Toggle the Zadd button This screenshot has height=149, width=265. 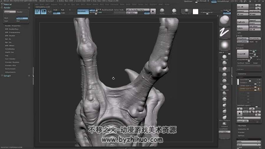coord(57,13)
